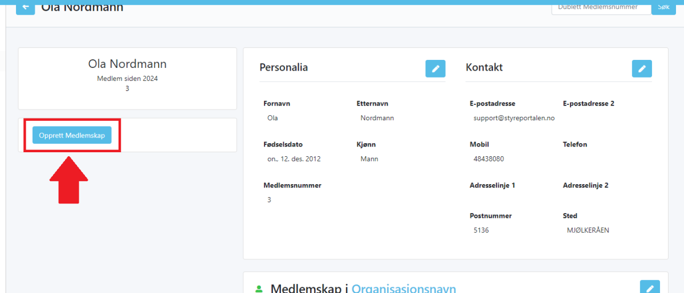The width and height of the screenshot is (684, 293).
Task: Click the Medlemskap section edit pencil icon
Action: 650,287
